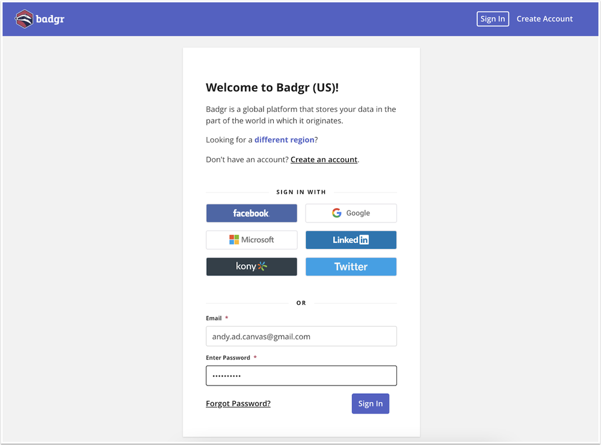Click the Kony asterisk logo
This screenshot has height=445, width=601.
point(264,266)
